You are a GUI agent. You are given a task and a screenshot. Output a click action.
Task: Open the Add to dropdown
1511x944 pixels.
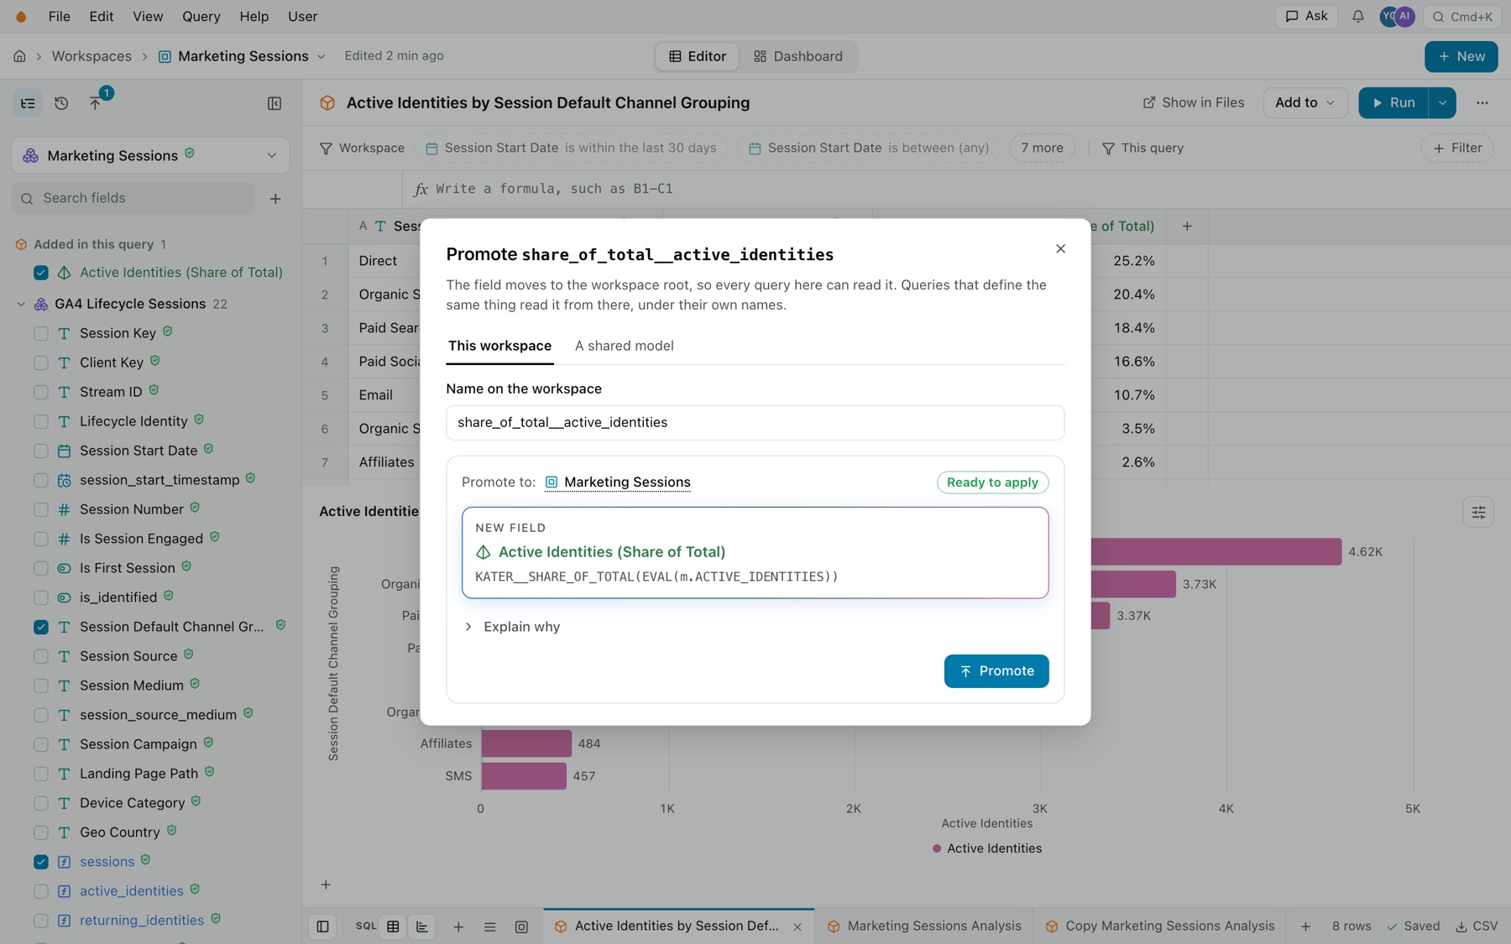pos(1304,102)
